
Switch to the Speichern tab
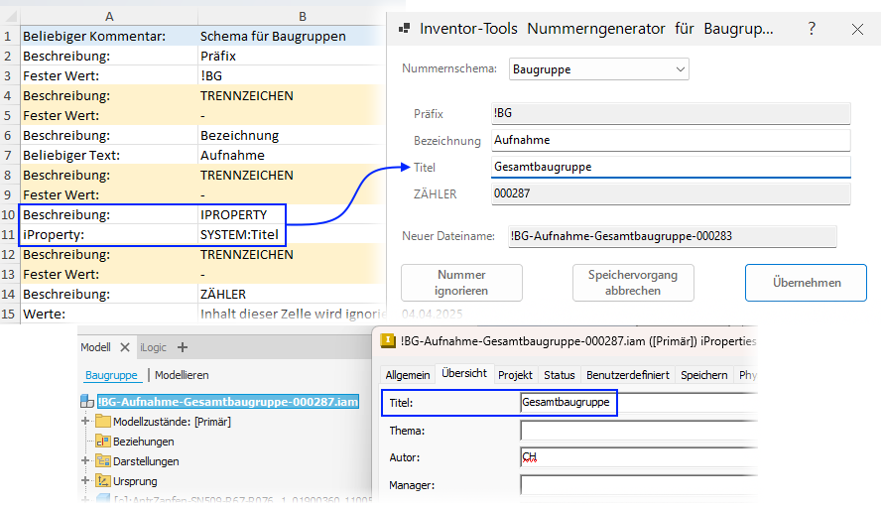pos(703,375)
